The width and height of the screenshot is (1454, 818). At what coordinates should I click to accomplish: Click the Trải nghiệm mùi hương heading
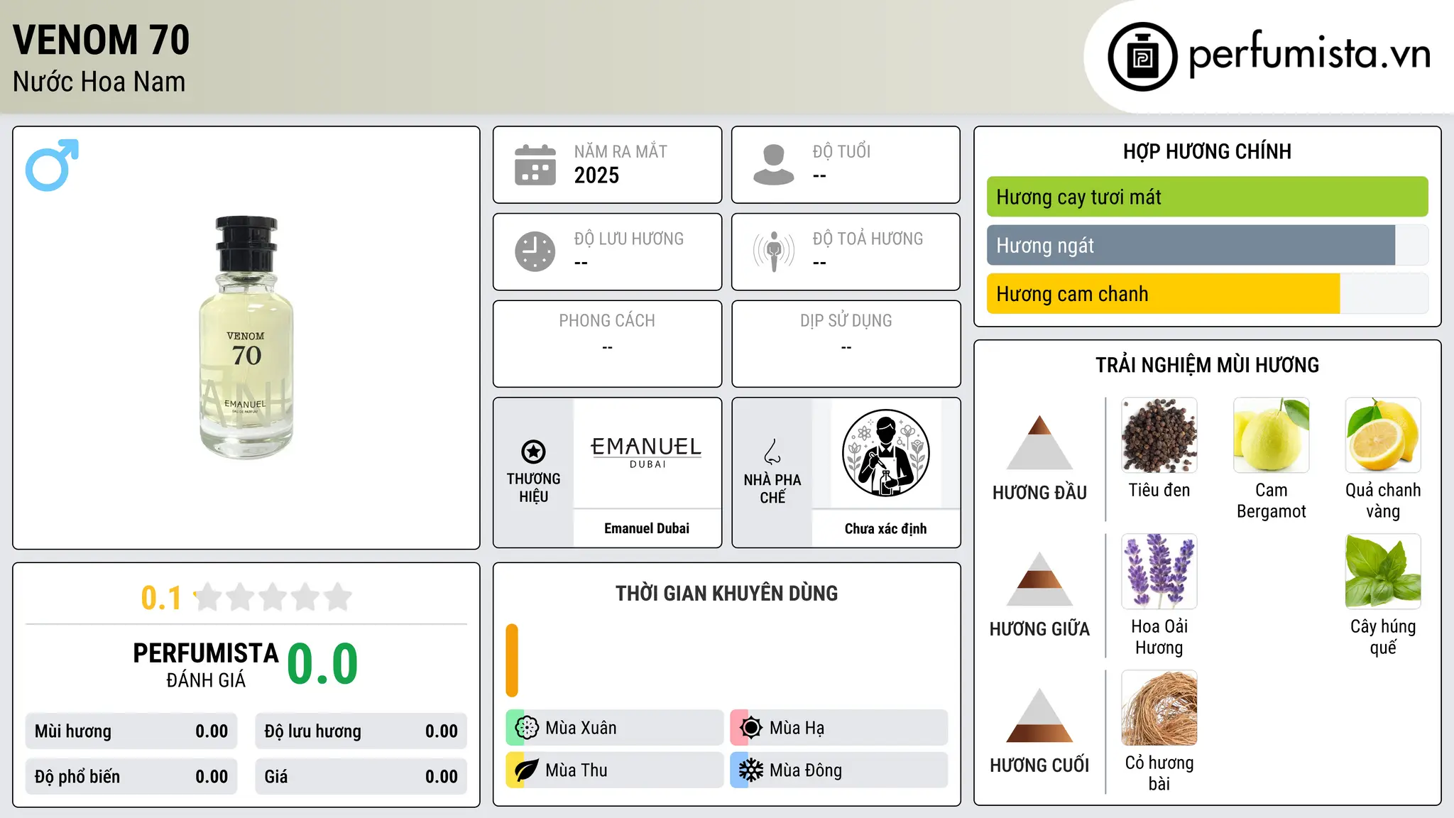[1207, 365]
